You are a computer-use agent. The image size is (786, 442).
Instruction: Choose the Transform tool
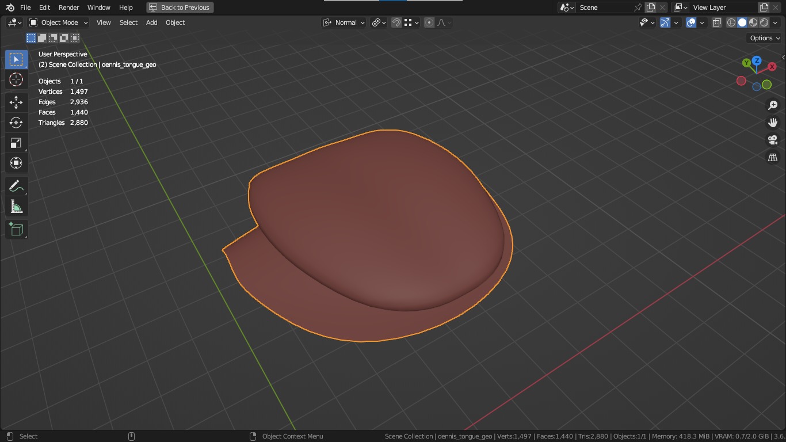[16, 163]
